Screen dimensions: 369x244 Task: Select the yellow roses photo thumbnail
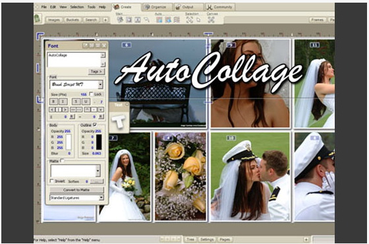[x=181, y=177]
